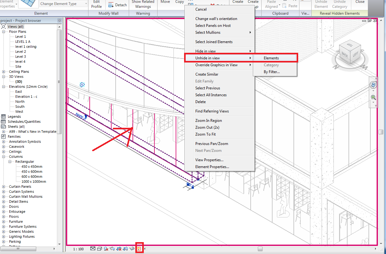Open the Change Element Type dropdown
The height and width of the screenshot is (254, 386).
(x=63, y=3)
